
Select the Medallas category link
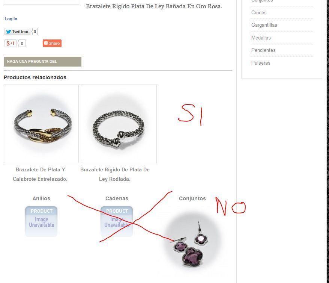tap(261, 38)
